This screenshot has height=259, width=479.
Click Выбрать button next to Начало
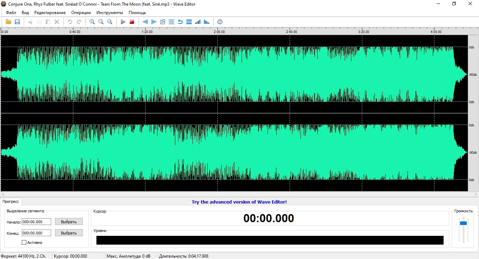69,222
